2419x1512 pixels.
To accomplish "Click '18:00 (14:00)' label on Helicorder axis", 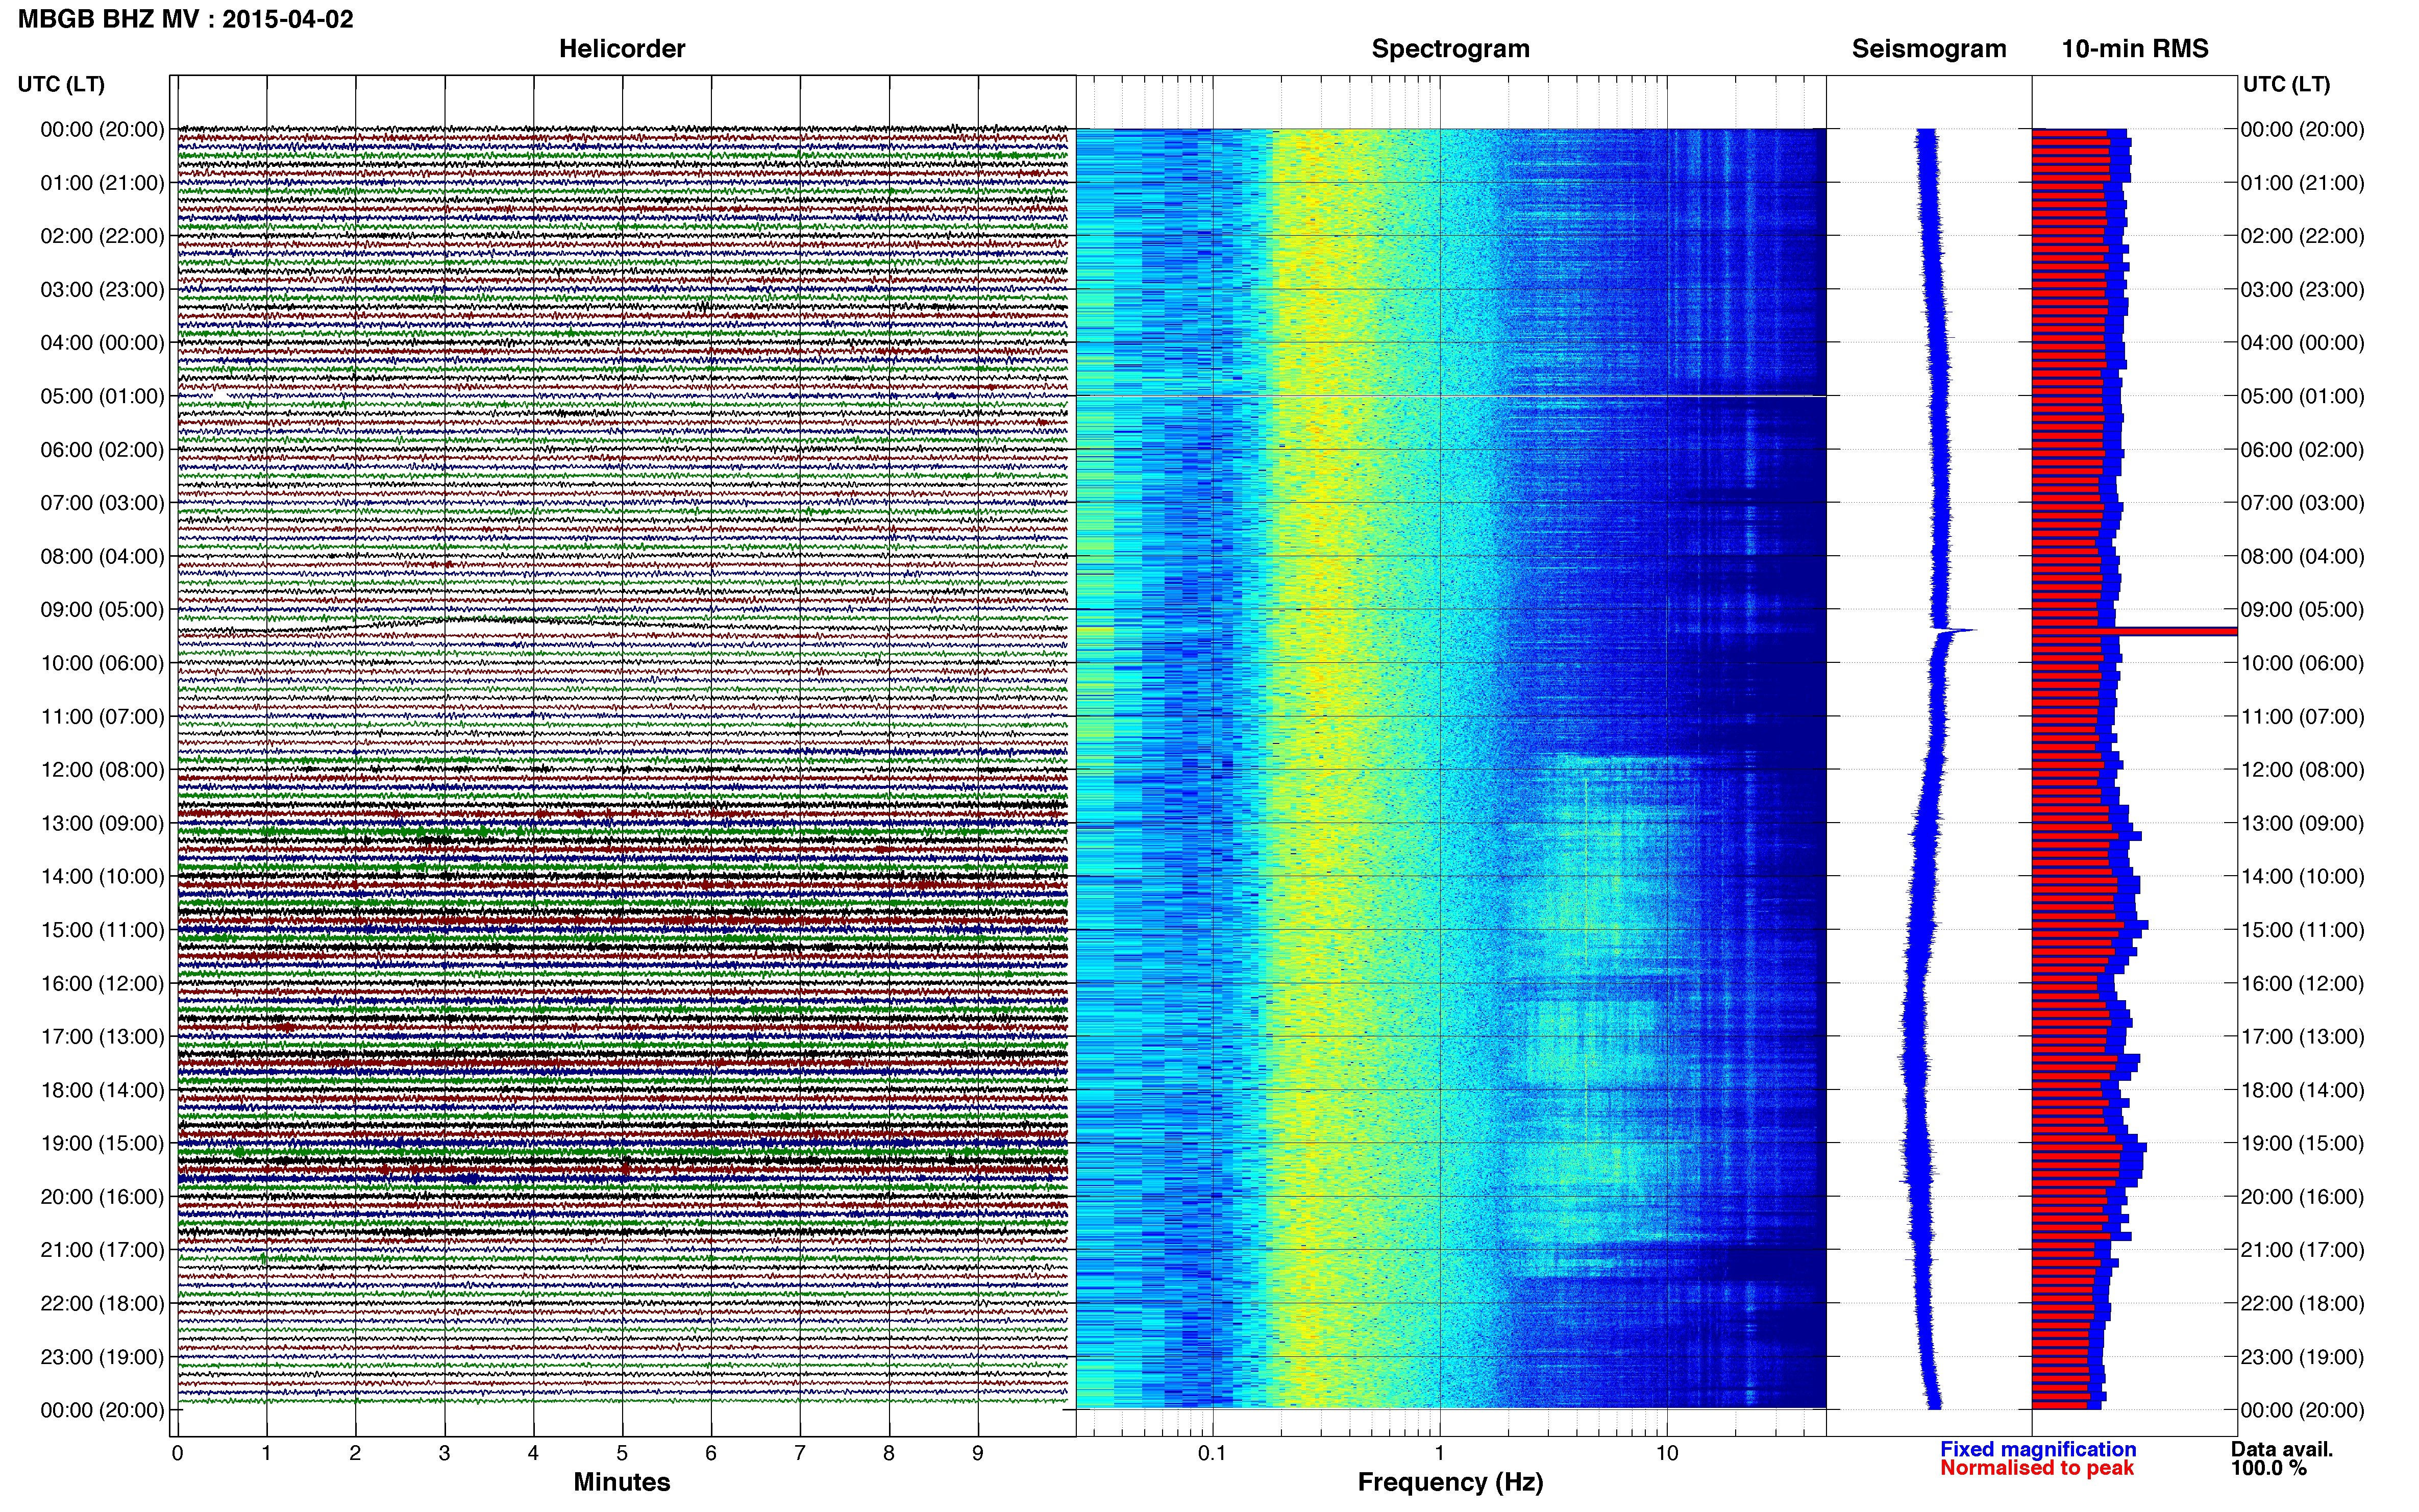I will tap(102, 1090).
